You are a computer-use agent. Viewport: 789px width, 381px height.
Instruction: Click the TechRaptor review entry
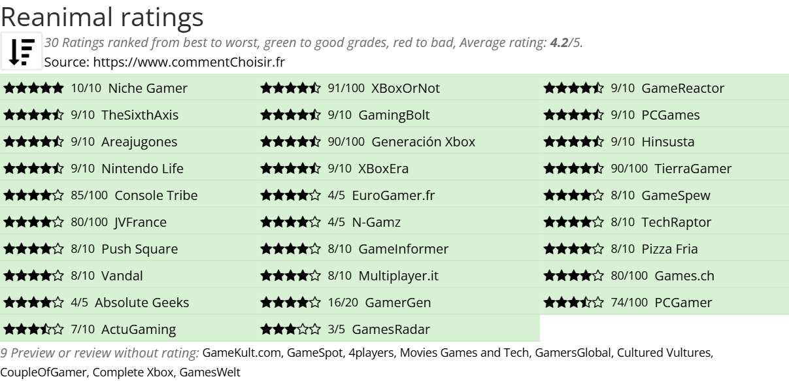pos(676,222)
